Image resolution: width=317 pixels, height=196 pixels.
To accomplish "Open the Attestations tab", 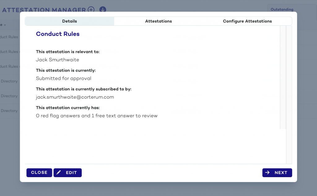I will pyautogui.click(x=158, y=21).
